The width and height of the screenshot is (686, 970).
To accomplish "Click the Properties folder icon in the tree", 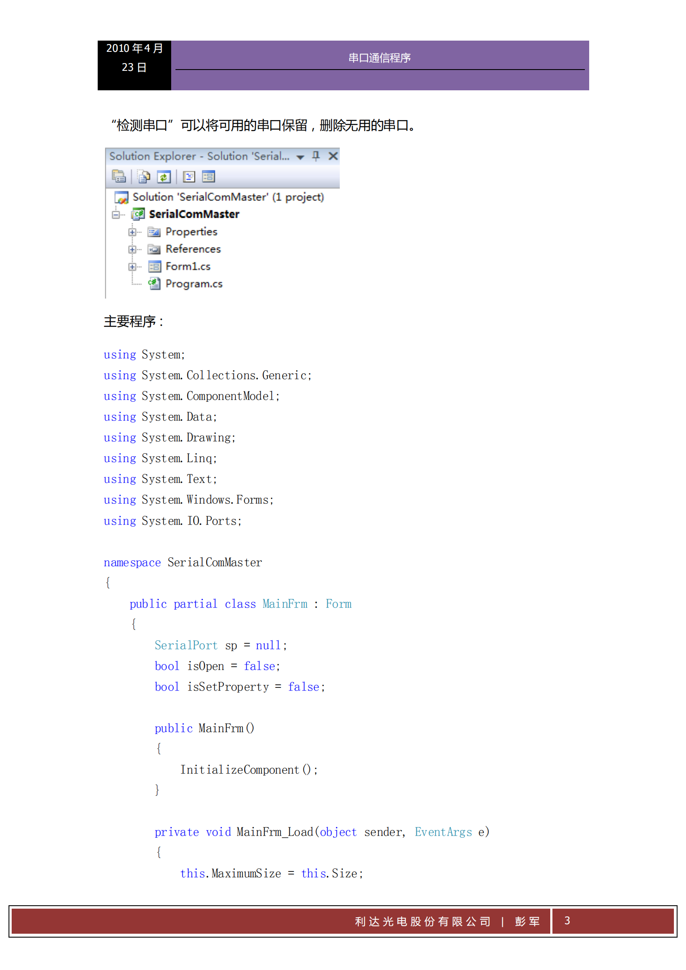I will (x=154, y=232).
